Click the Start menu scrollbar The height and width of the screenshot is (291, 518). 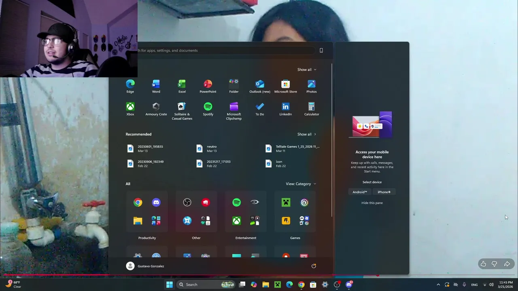click(x=332, y=139)
